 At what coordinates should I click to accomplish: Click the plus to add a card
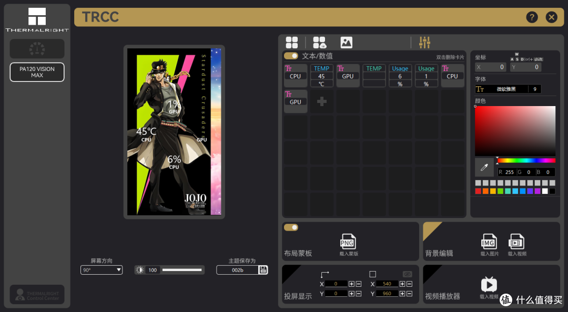(x=322, y=101)
